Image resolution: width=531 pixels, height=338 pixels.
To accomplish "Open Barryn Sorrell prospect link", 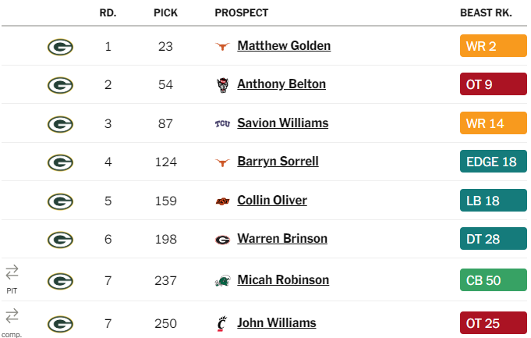I will 278,162.
